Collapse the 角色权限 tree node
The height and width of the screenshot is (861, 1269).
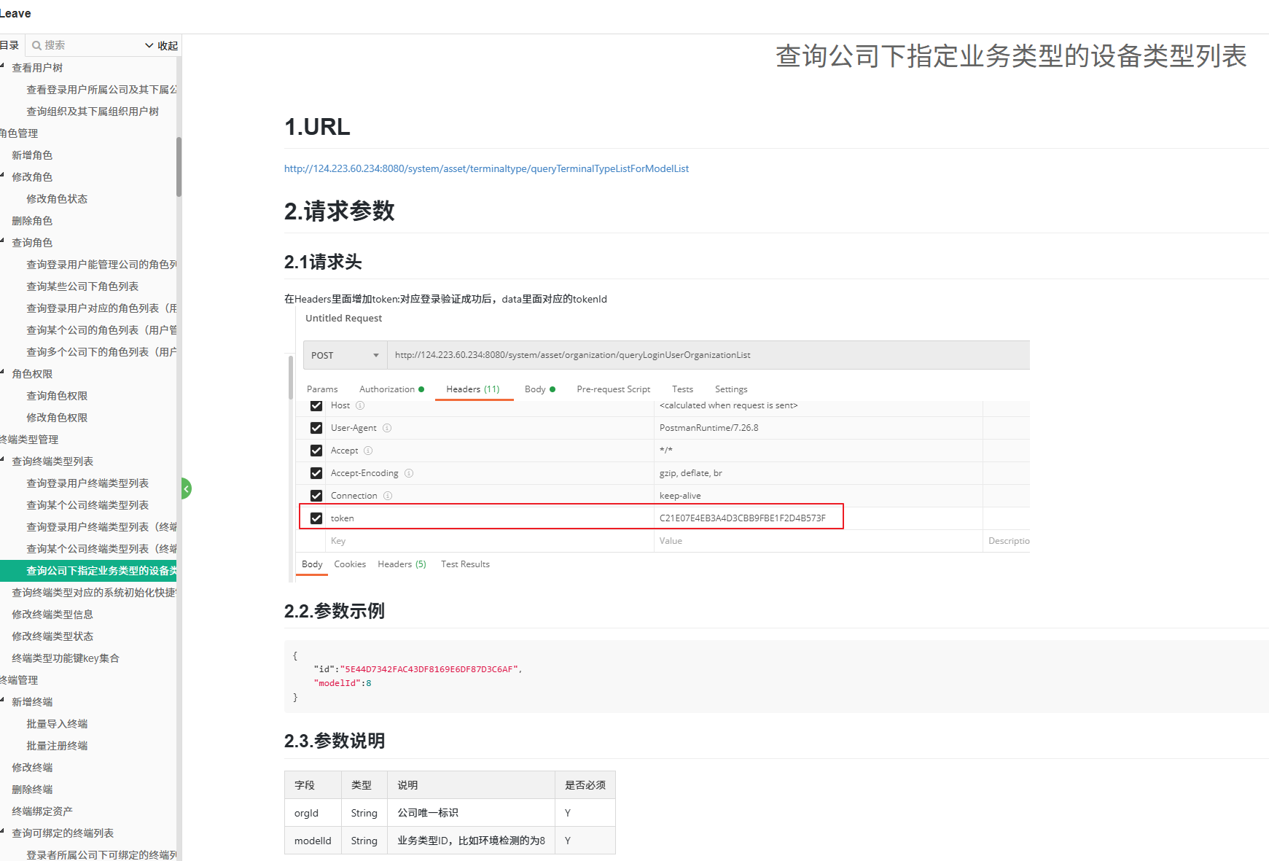[x=3, y=372]
